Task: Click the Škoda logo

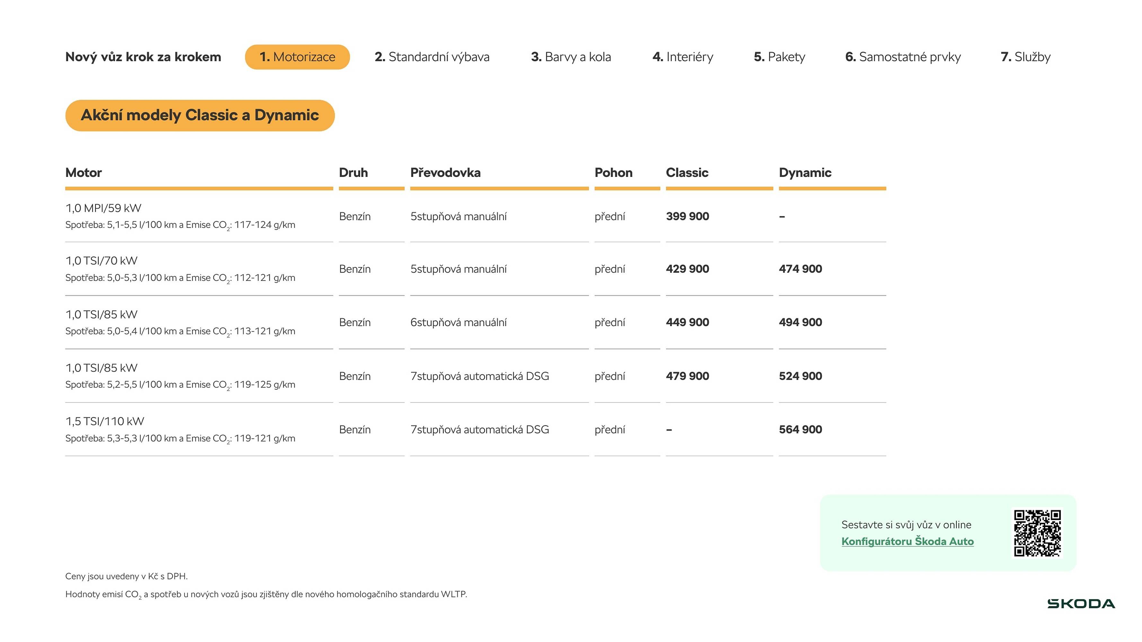Action: (x=1081, y=603)
